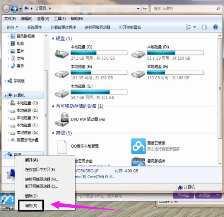Click the 系统属性 toolbar button

pyautogui.click(x=34, y=27)
